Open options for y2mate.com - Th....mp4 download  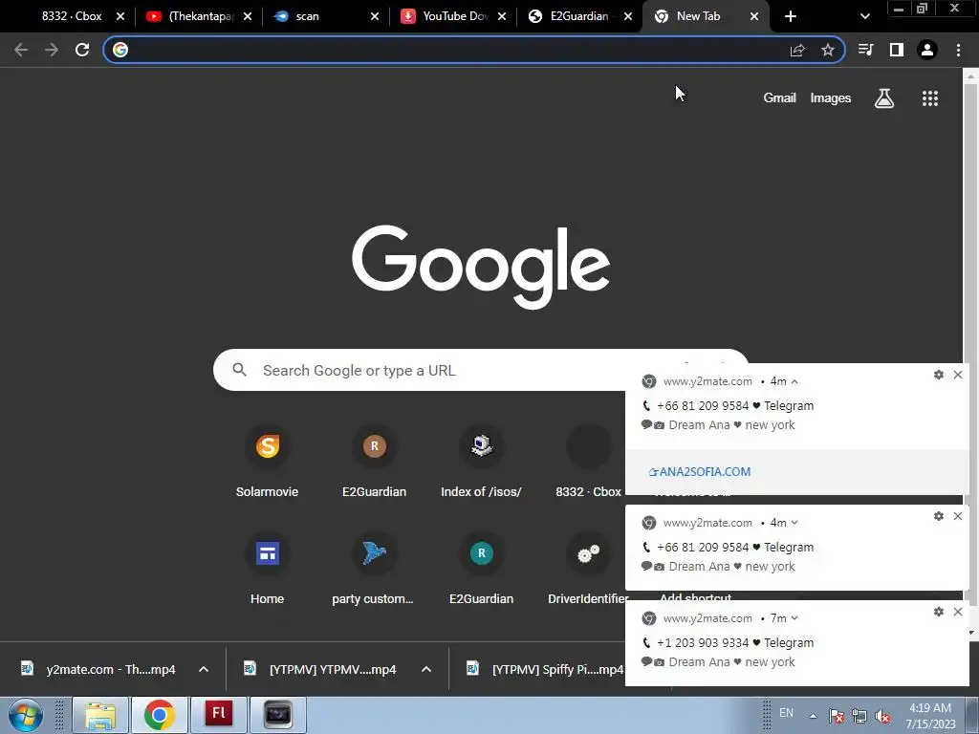(204, 669)
